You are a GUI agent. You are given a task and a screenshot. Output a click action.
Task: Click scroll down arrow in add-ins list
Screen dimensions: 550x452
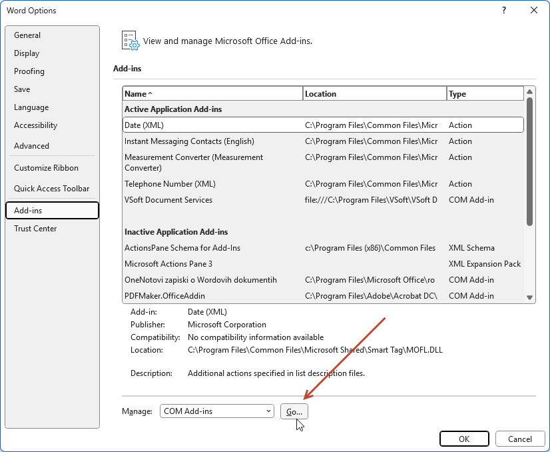(529, 298)
